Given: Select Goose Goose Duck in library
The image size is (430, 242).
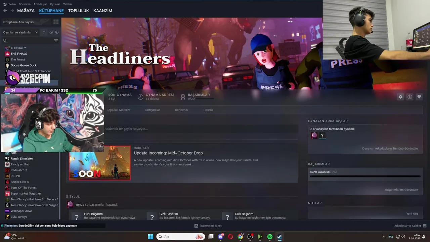Looking at the screenshot, I should click(x=24, y=65).
